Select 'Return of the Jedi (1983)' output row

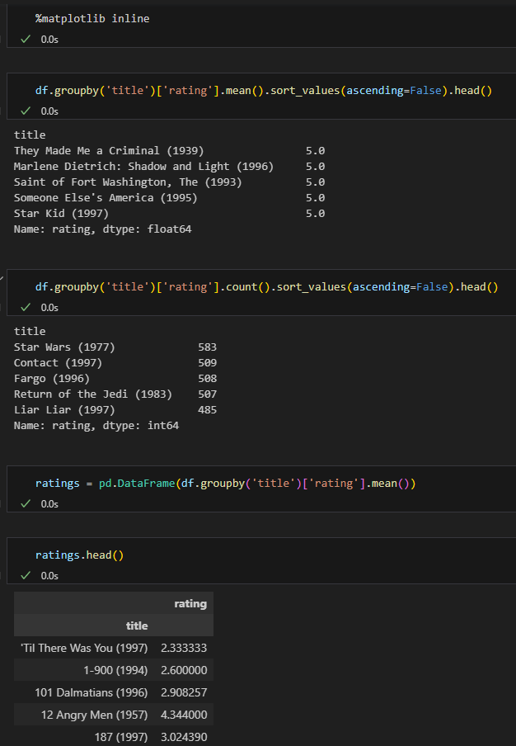115,394
